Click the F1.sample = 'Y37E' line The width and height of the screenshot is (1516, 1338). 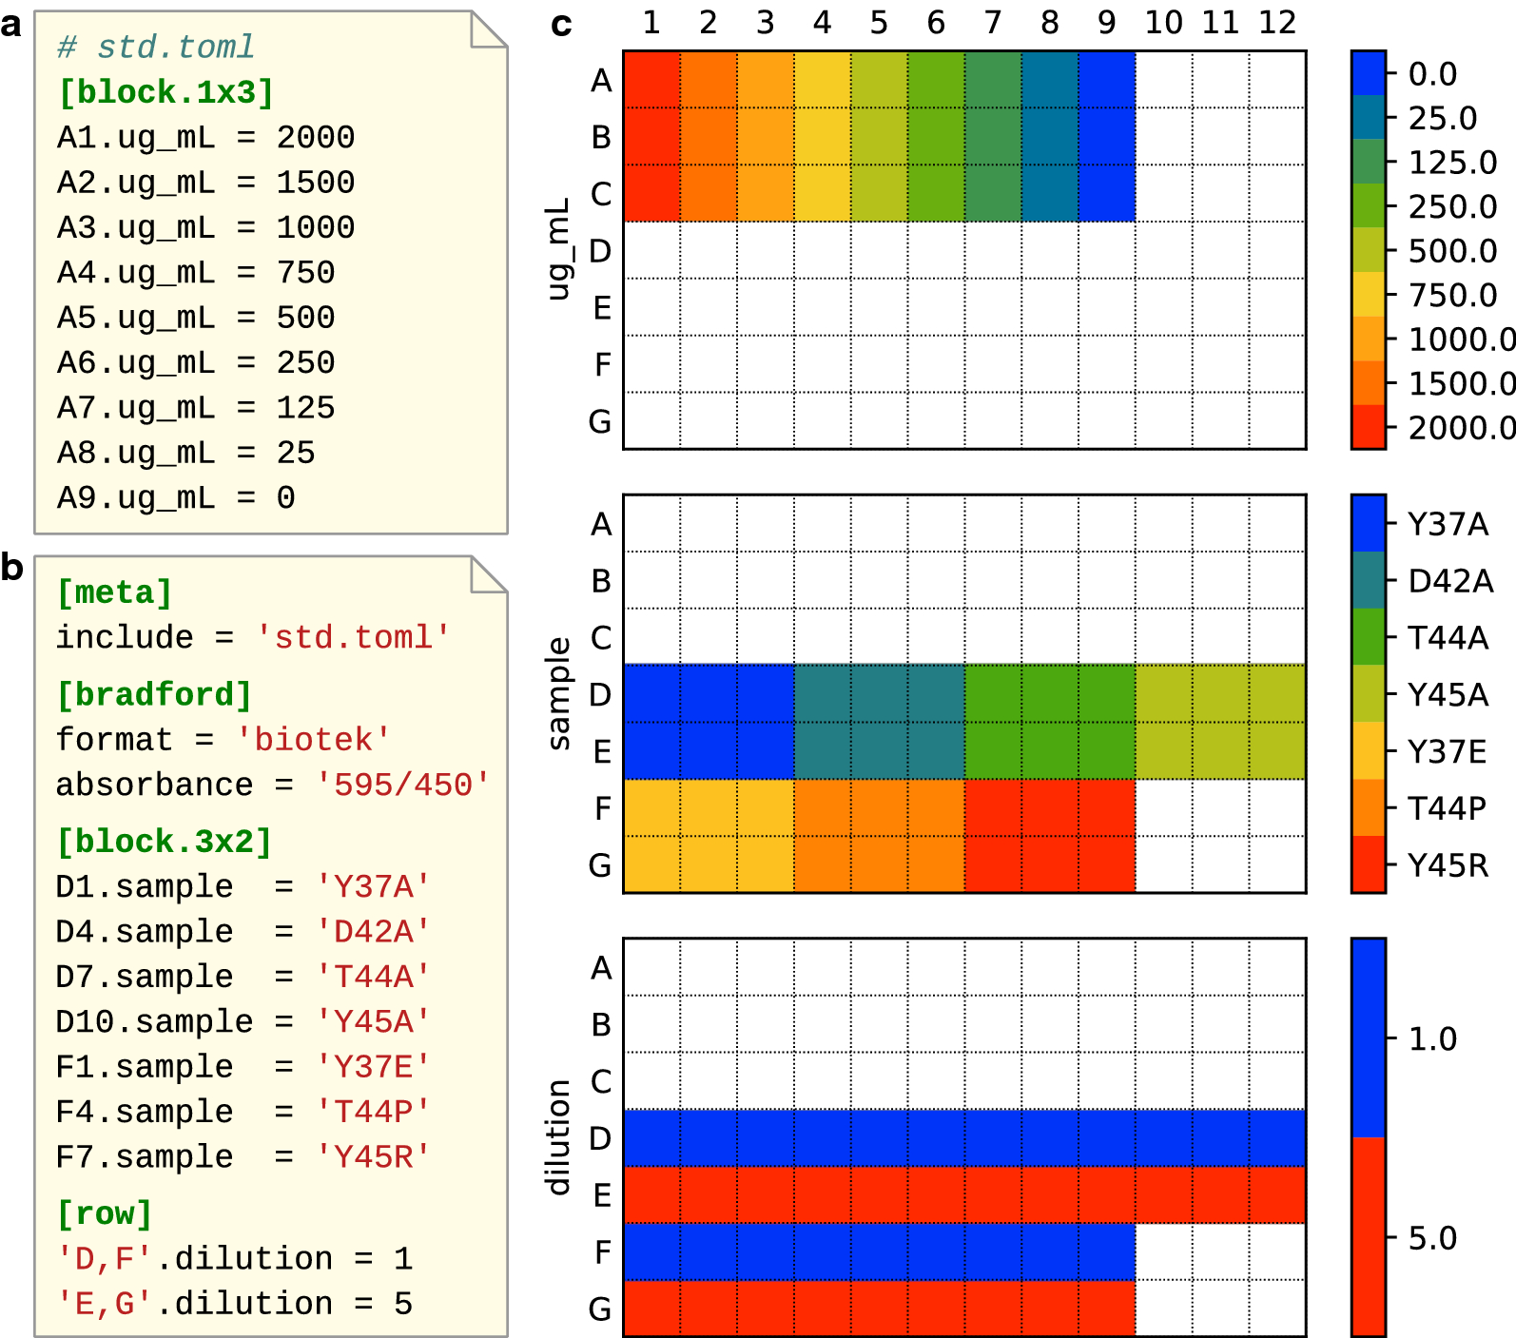click(x=243, y=1066)
